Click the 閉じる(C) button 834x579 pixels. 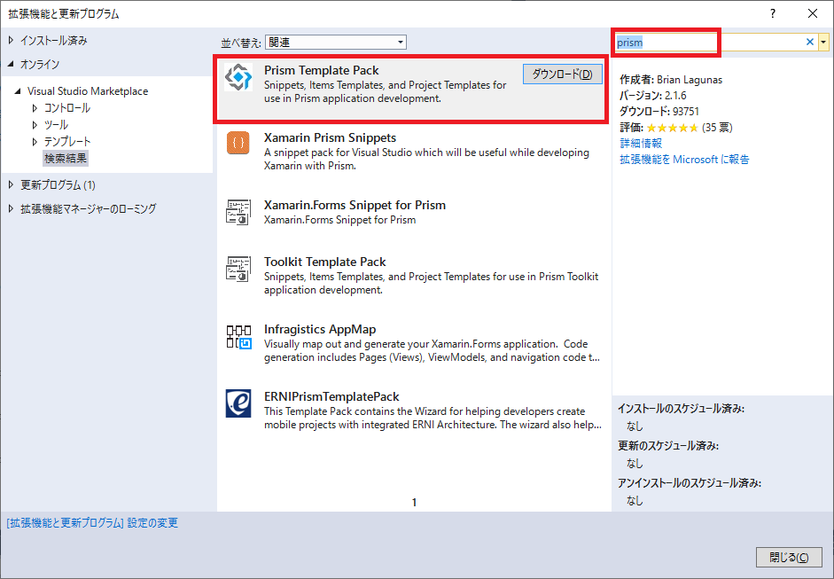(789, 557)
